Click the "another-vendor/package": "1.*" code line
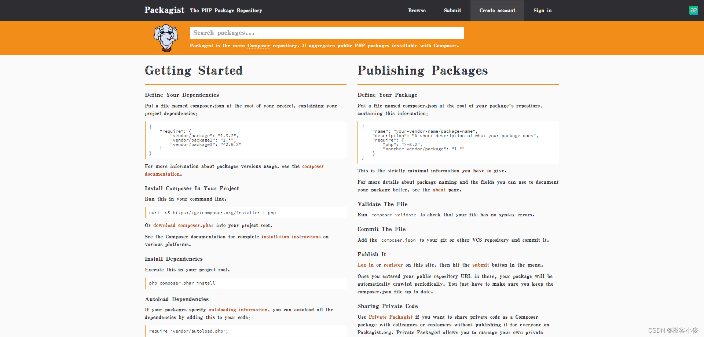Screen dimensions: 704x337 point(423,149)
